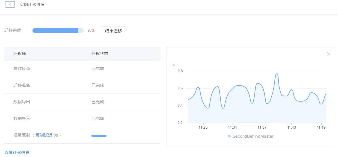
Task: Click the 11:37 tick on chart axis
Action: [x=262, y=127]
